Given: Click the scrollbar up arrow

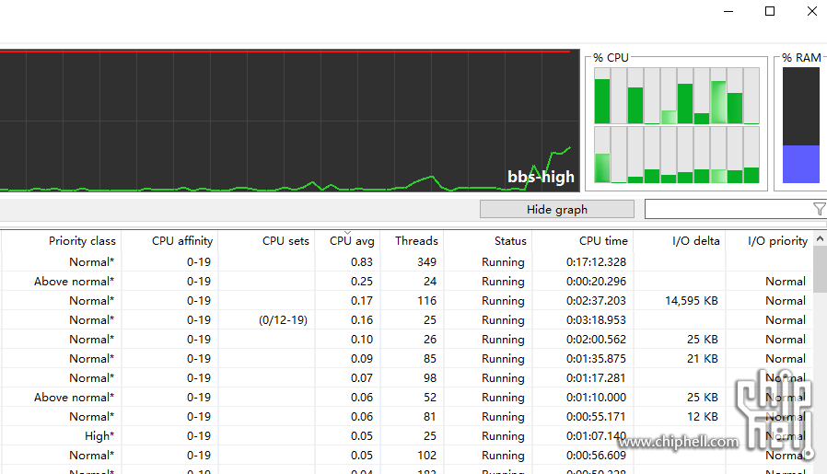Looking at the screenshot, I should (x=821, y=239).
